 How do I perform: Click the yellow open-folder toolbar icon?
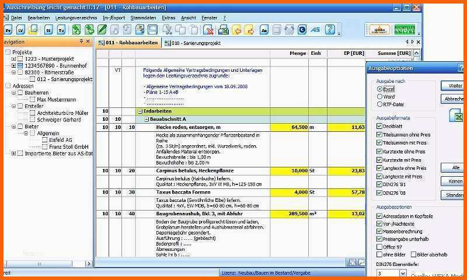pos(33,30)
